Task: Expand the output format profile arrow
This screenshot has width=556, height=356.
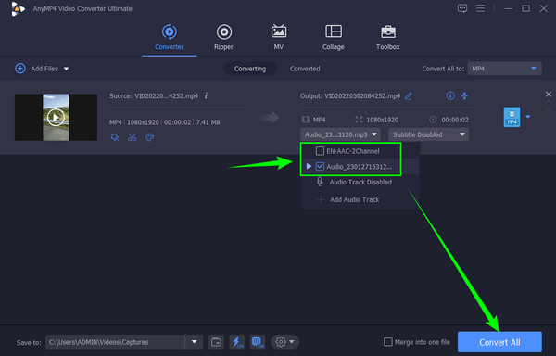Action: click(528, 117)
